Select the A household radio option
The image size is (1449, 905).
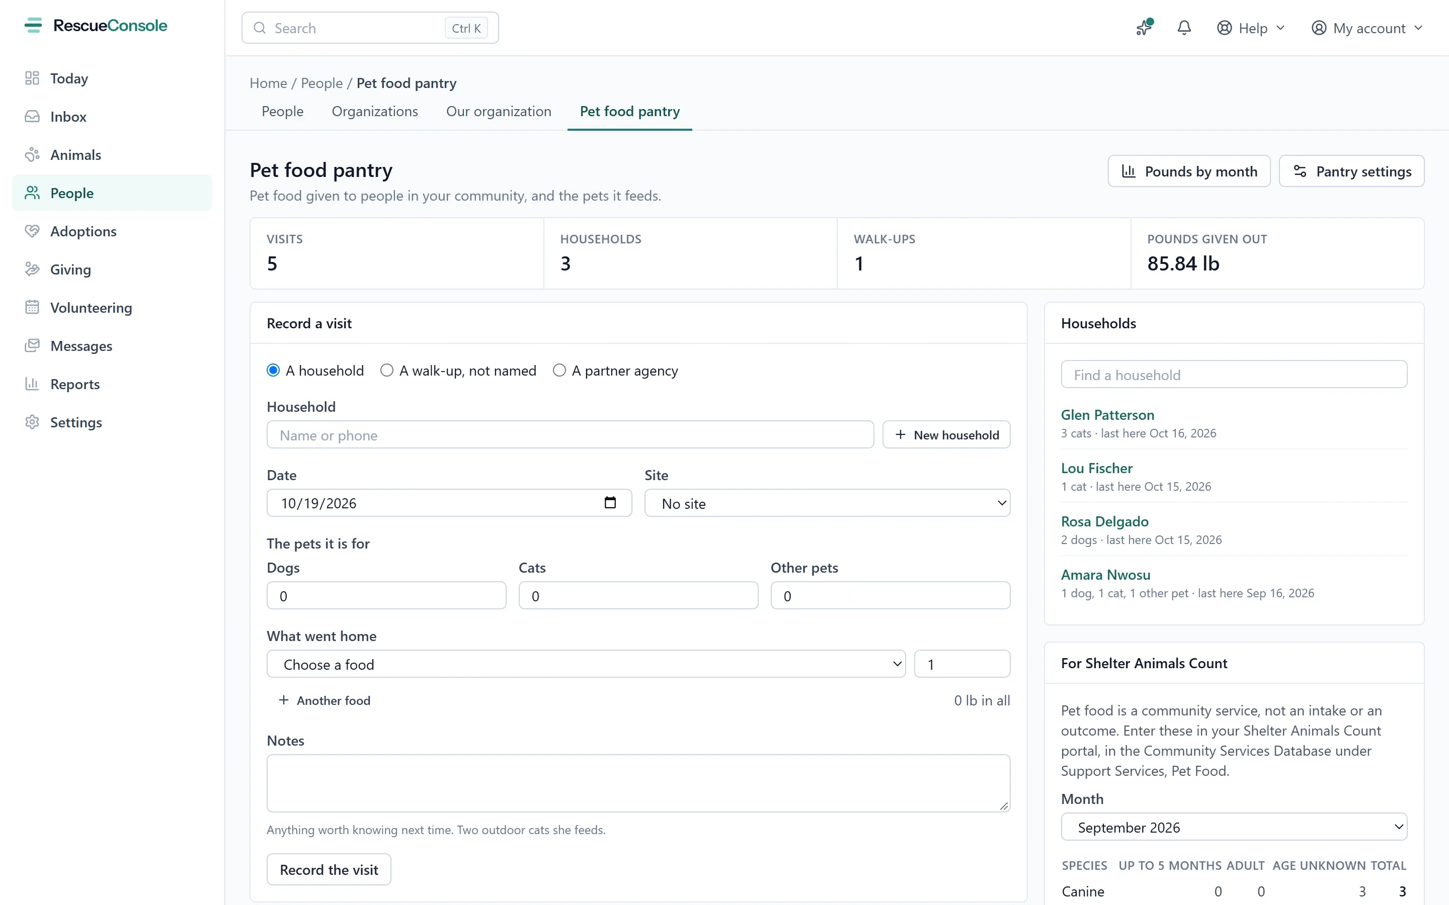click(273, 371)
